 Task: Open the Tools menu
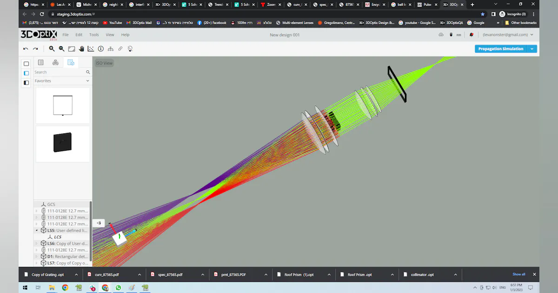click(x=94, y=34)
